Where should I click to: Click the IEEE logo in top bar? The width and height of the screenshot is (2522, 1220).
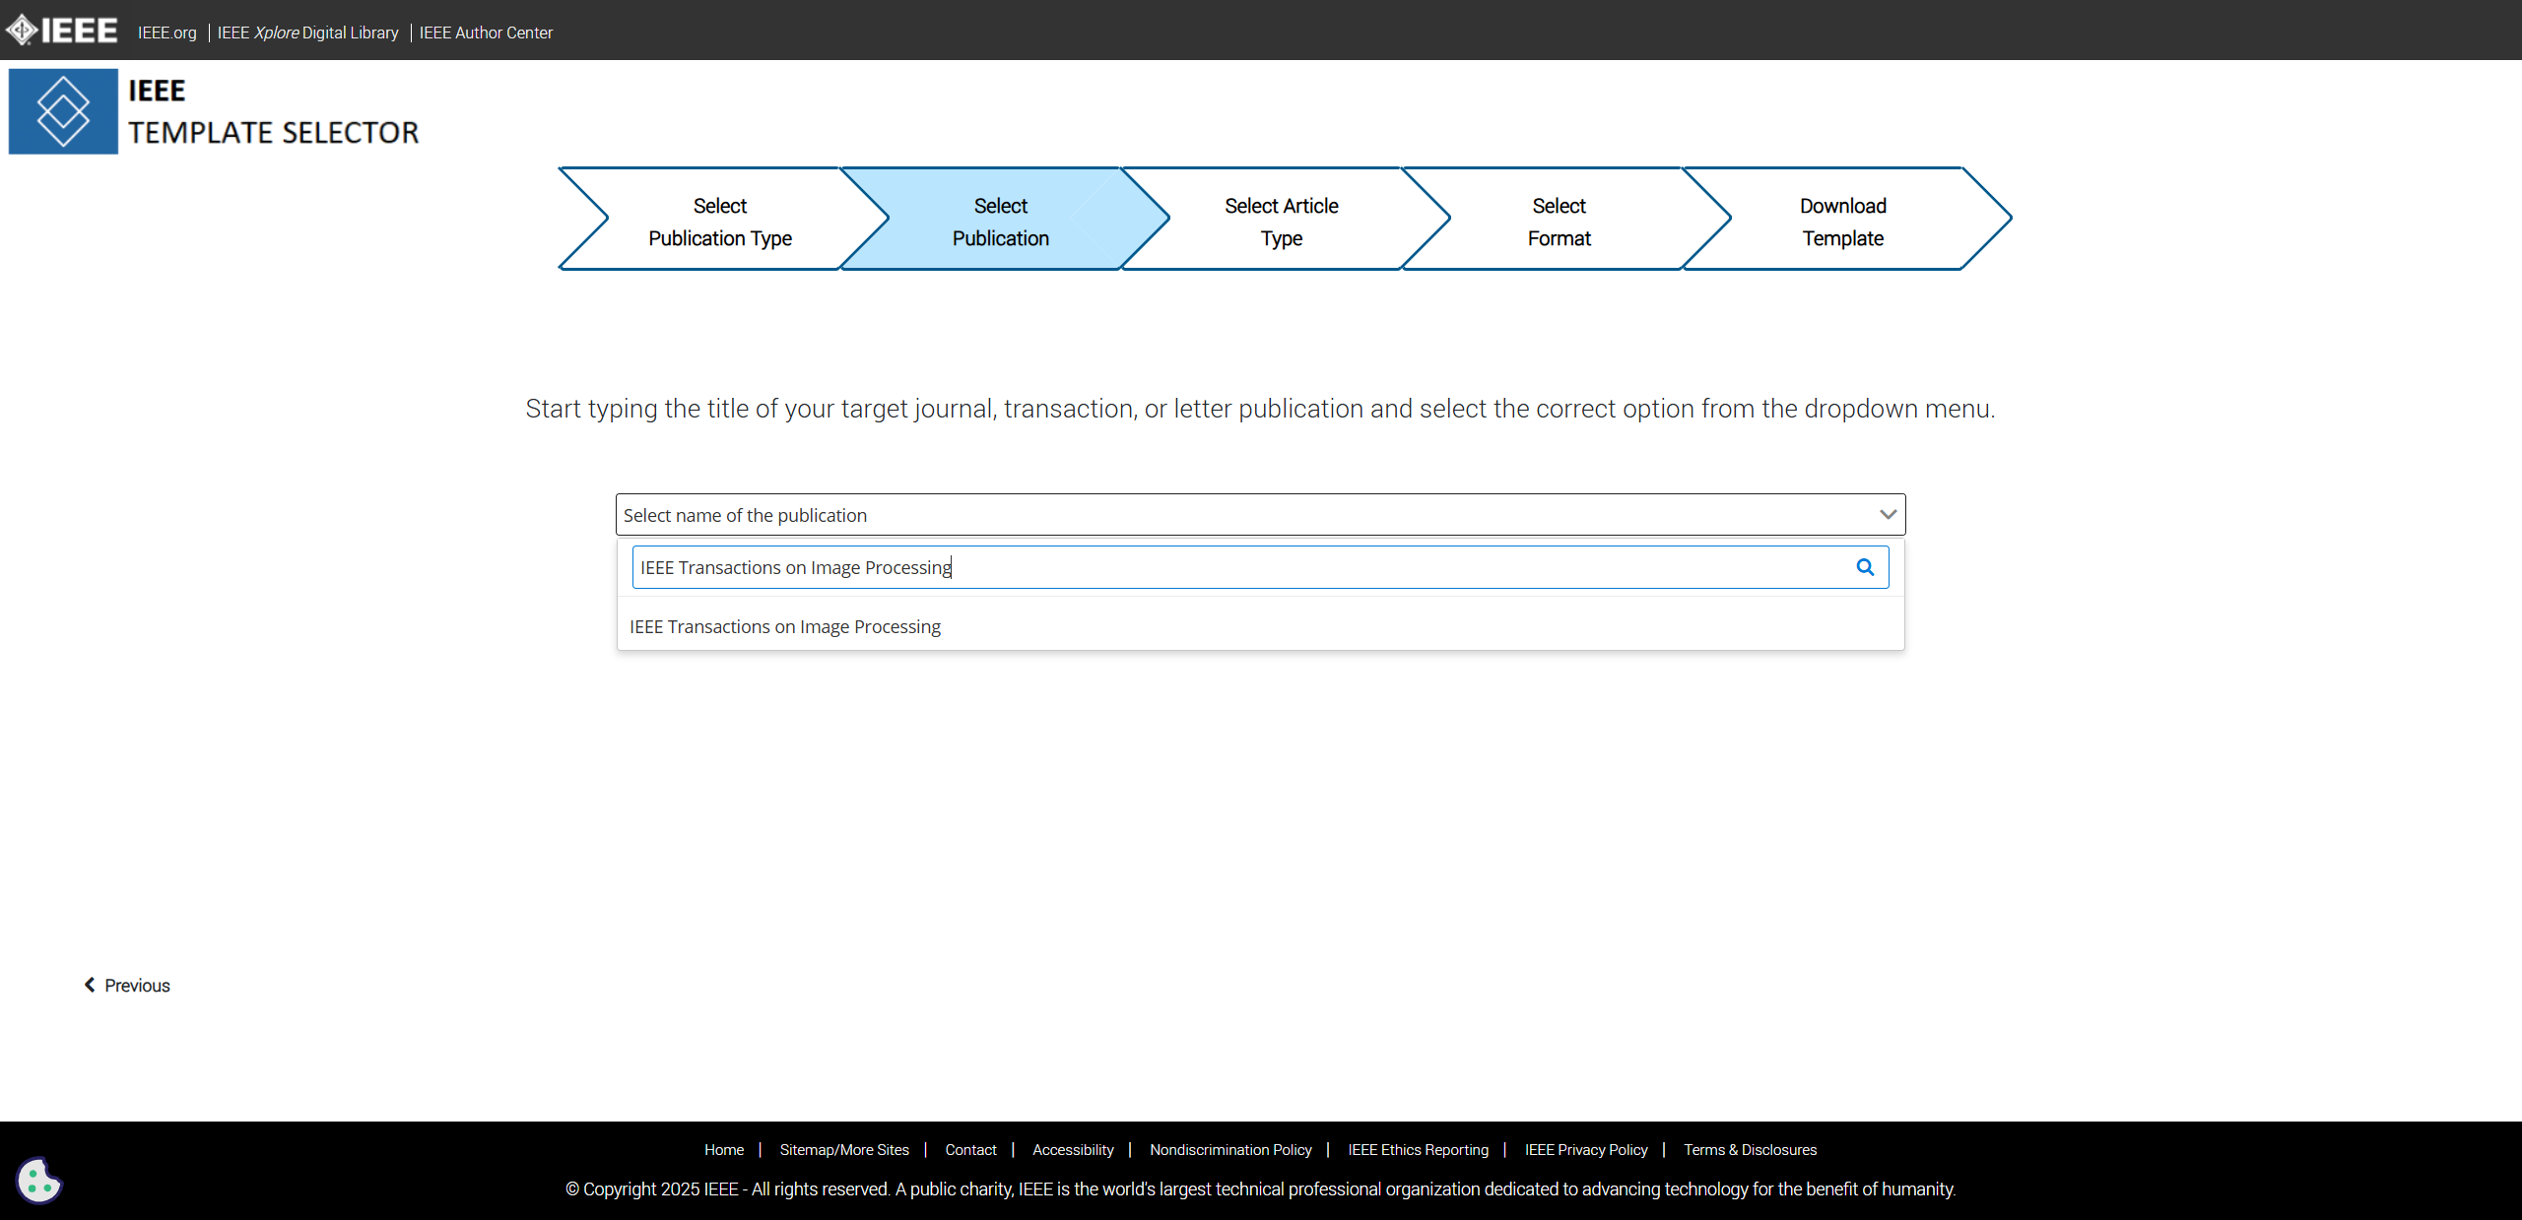61,31
